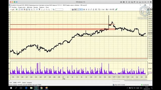Open Task View in the taskbar
The image size is (161, 90).
21,88
